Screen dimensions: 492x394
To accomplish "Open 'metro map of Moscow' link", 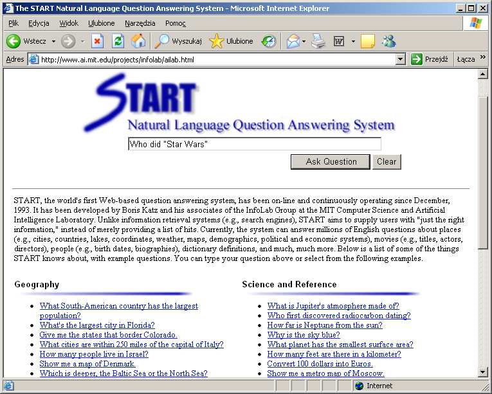I will point(325,373).
